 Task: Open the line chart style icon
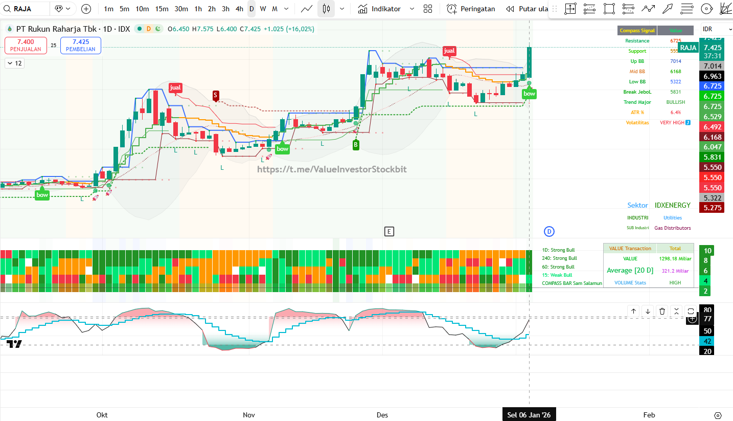click(x=307, y=9)
